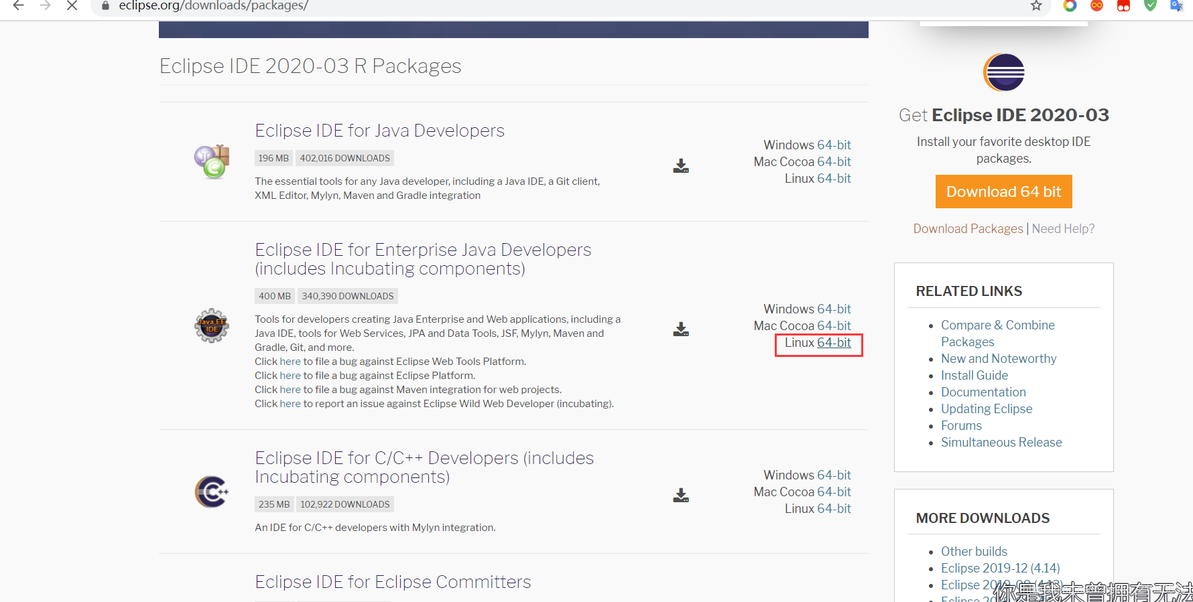Viewport: 1193px width, 602px height.
Task: Click the 400 MB size badge
Action: coord(275,296)
